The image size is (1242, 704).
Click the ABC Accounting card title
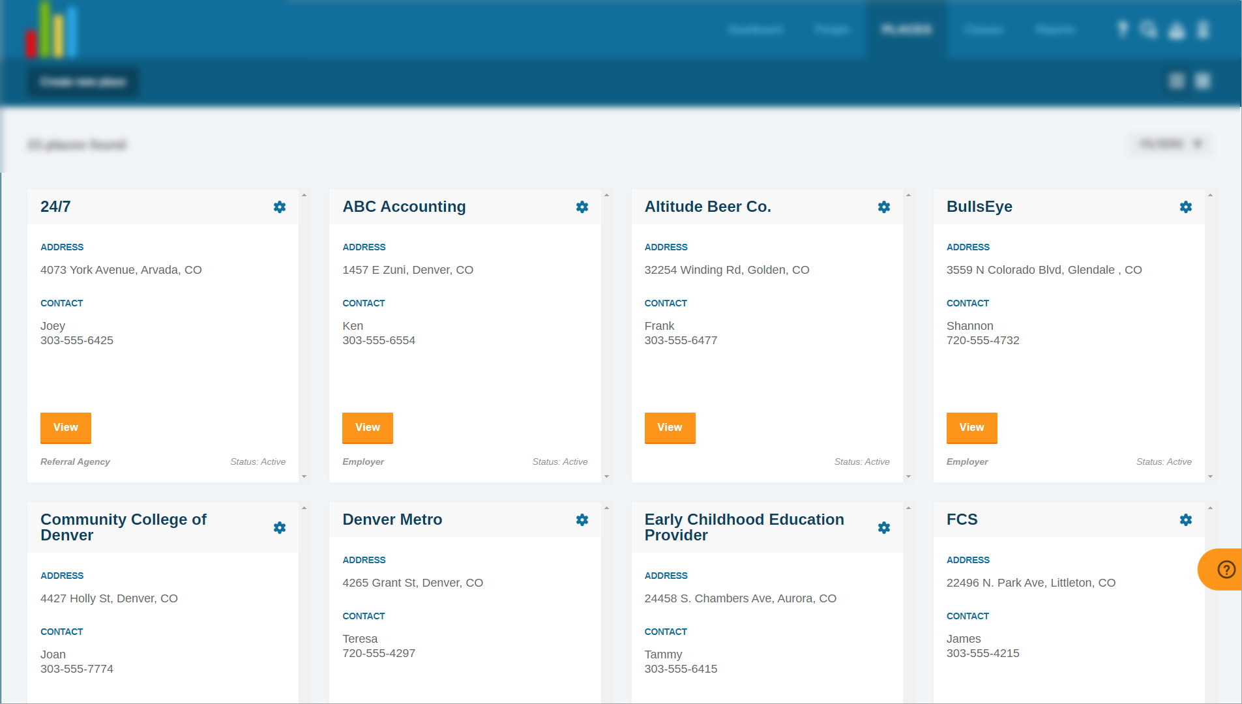tap(404, 207)
